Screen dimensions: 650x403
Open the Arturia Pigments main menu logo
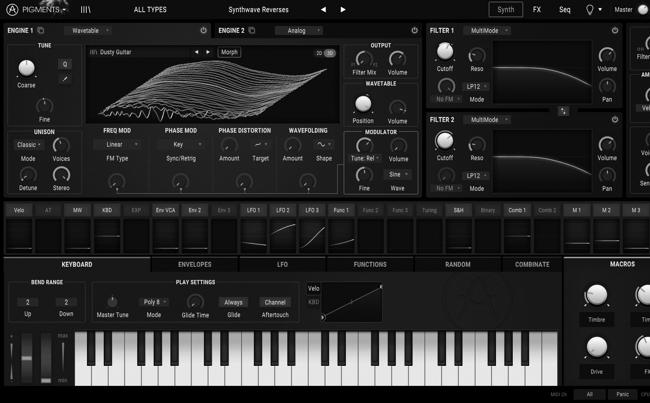point(12,10)
